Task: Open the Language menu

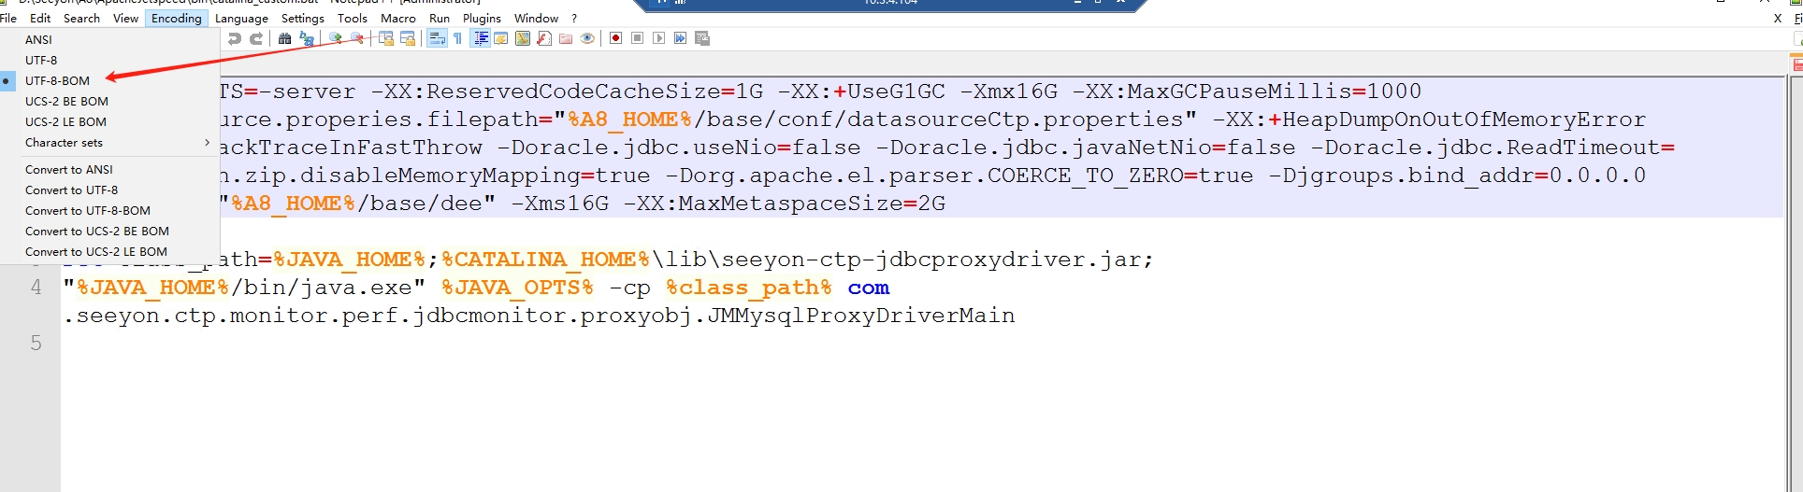Action: [x=241, y=18]
